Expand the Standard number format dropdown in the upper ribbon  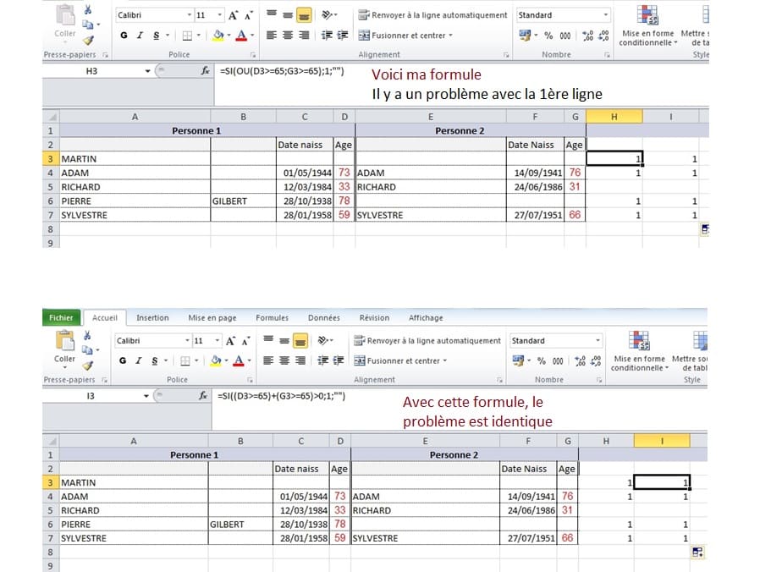(x=605, y=15)
